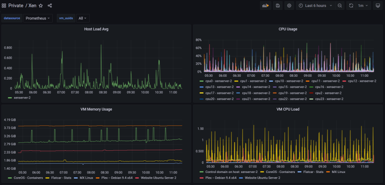Go to the Private folder link
The width and height of the screenshot is (385, 185).
pos(16,6)
